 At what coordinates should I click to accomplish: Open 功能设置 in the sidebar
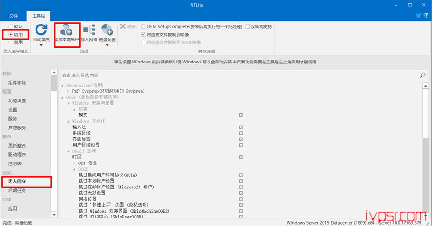click(x=17, y=100)
